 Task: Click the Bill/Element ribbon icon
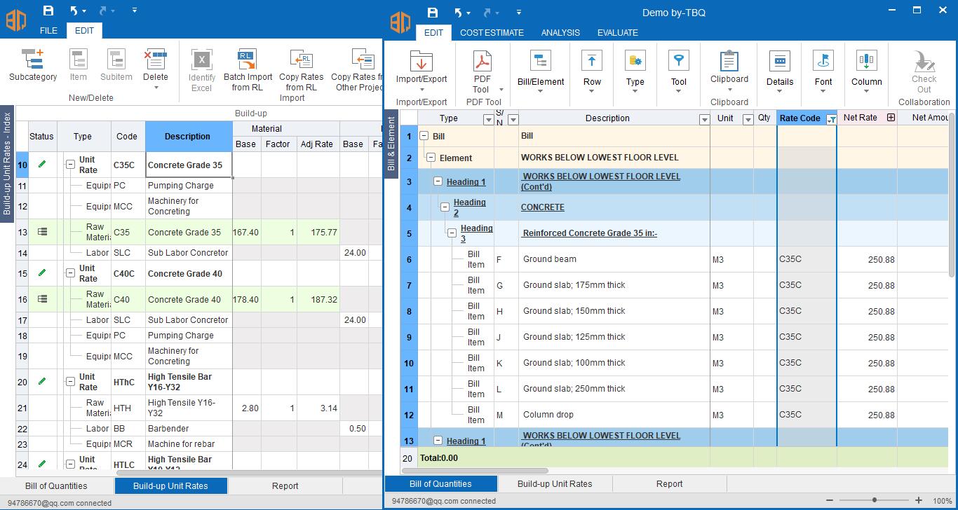(540, 62)
